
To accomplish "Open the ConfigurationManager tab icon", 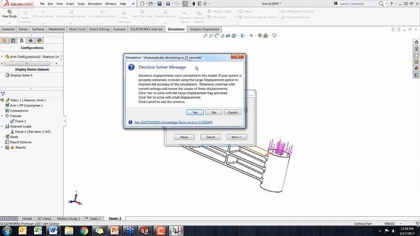I will 22,41.
